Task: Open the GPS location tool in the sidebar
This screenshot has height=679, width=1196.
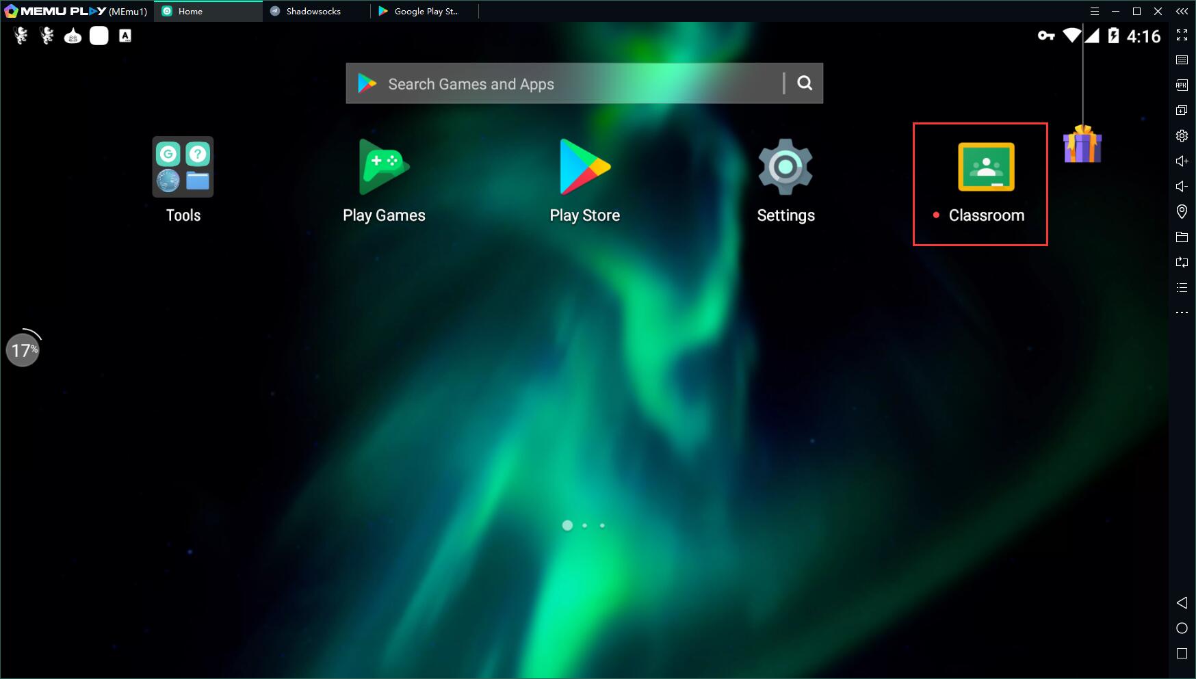Action: click(x=1182, y=212)
